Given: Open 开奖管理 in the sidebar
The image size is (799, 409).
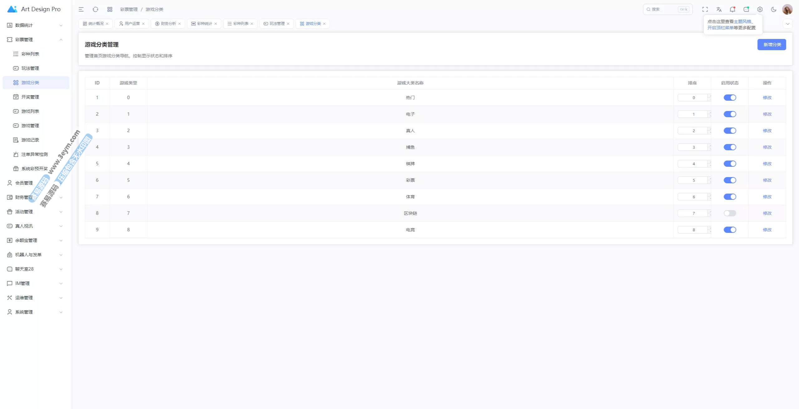Looking at the screenshot, I should tap(30, 97).
